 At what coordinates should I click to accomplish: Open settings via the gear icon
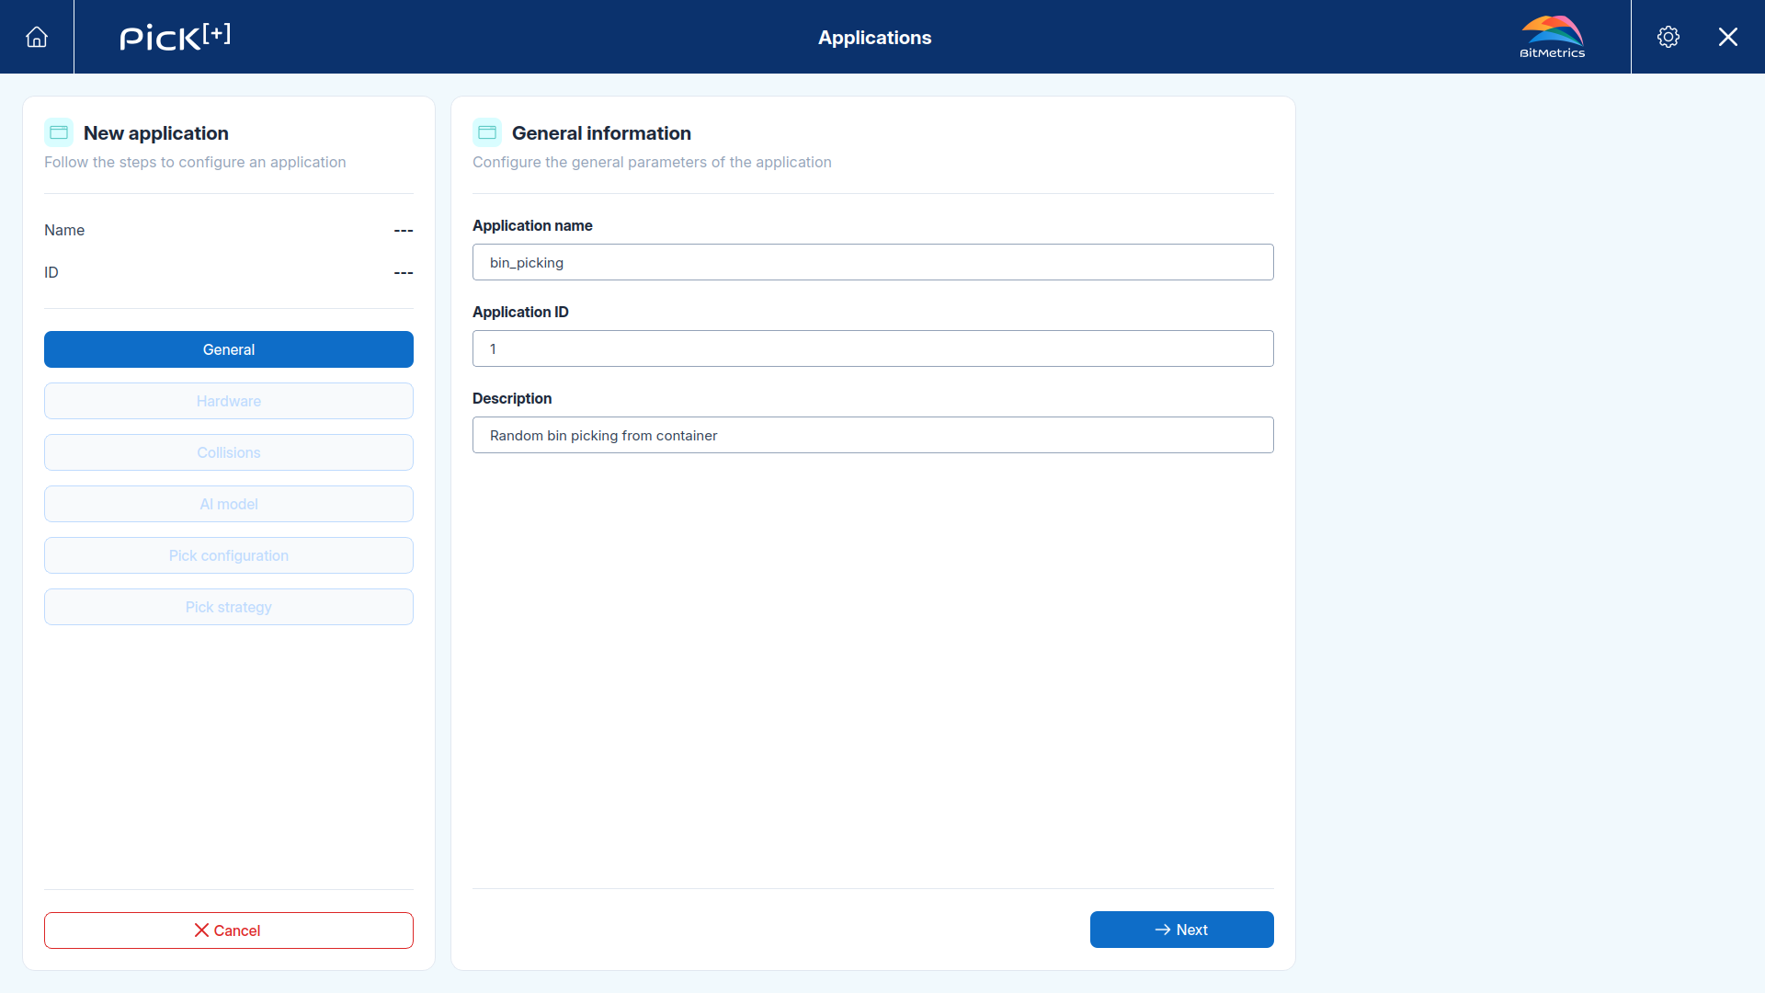(1668, 37)
